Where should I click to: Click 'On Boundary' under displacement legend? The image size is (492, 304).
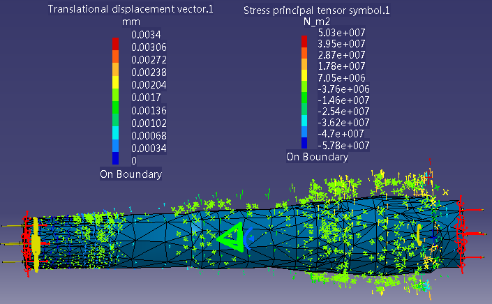[x=131, y=174]
